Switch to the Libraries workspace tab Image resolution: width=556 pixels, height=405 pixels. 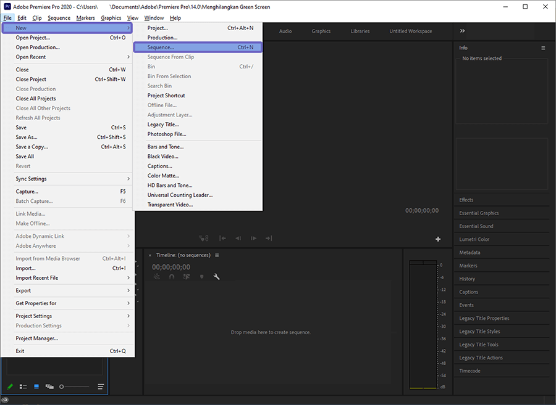360,31
